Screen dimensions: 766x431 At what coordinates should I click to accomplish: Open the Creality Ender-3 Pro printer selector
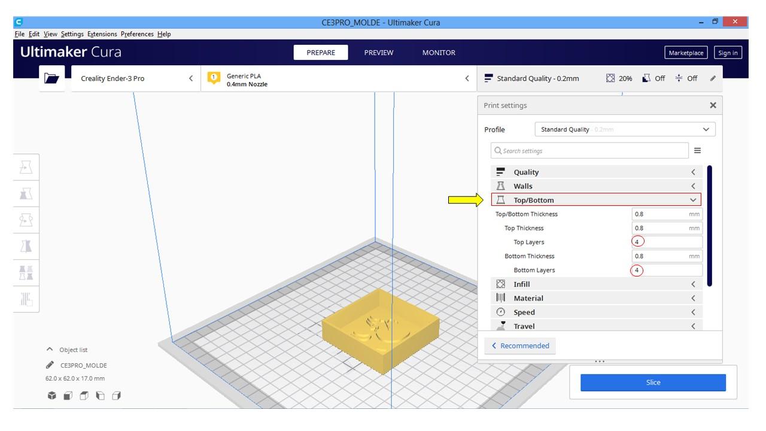(x=136, y=78)
